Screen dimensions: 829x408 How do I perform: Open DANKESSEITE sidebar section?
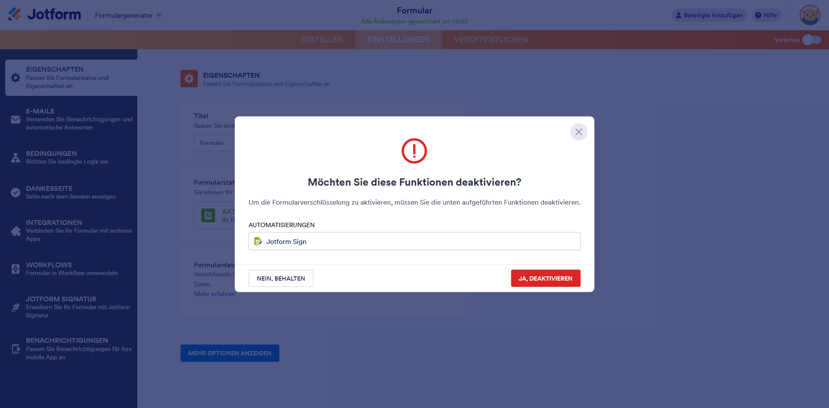71,192
